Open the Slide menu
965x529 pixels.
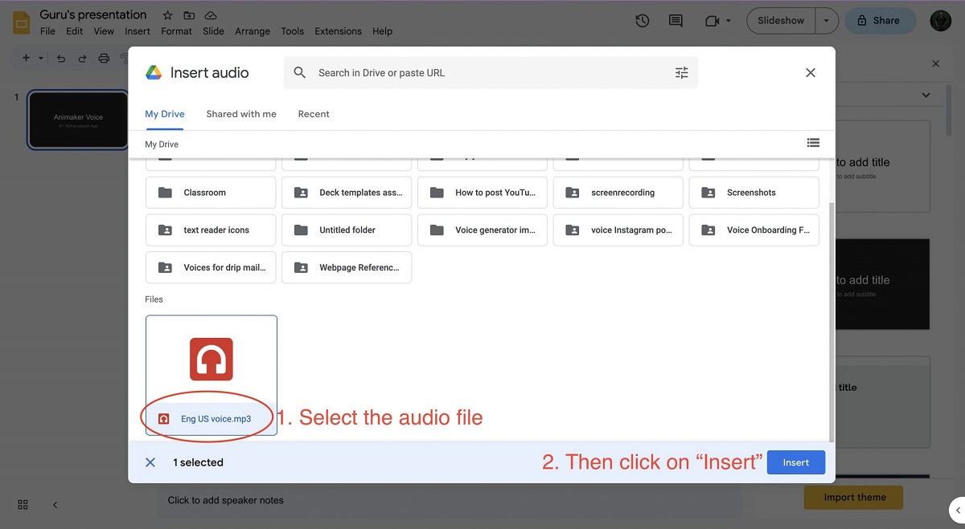pyautogui.click(x=213, y=31)
